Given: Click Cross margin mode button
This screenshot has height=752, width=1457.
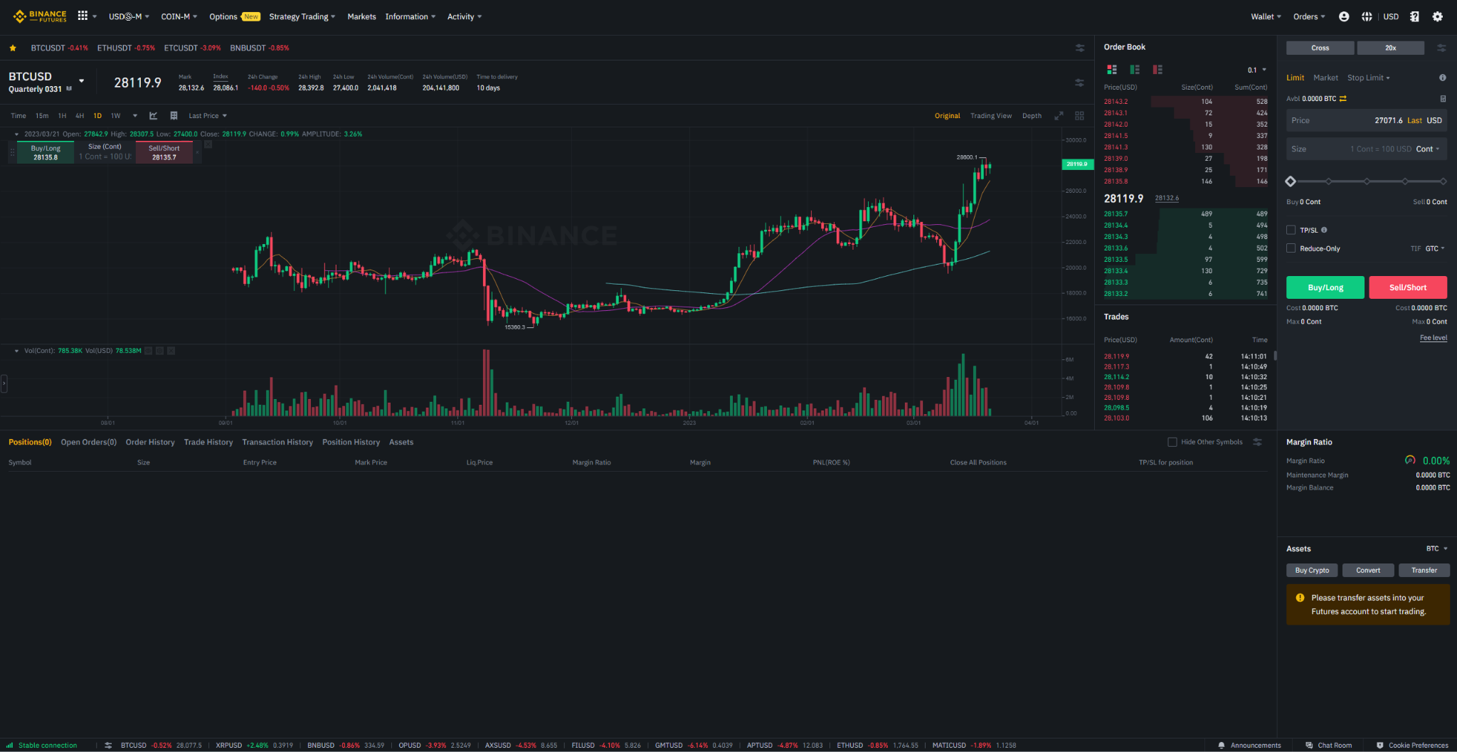Looking at the screenshot, I should (1320, 48).
